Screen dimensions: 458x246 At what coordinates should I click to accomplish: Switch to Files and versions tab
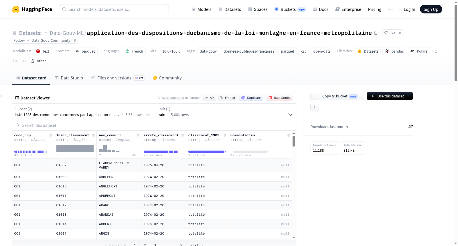click(x=118, y=78)
